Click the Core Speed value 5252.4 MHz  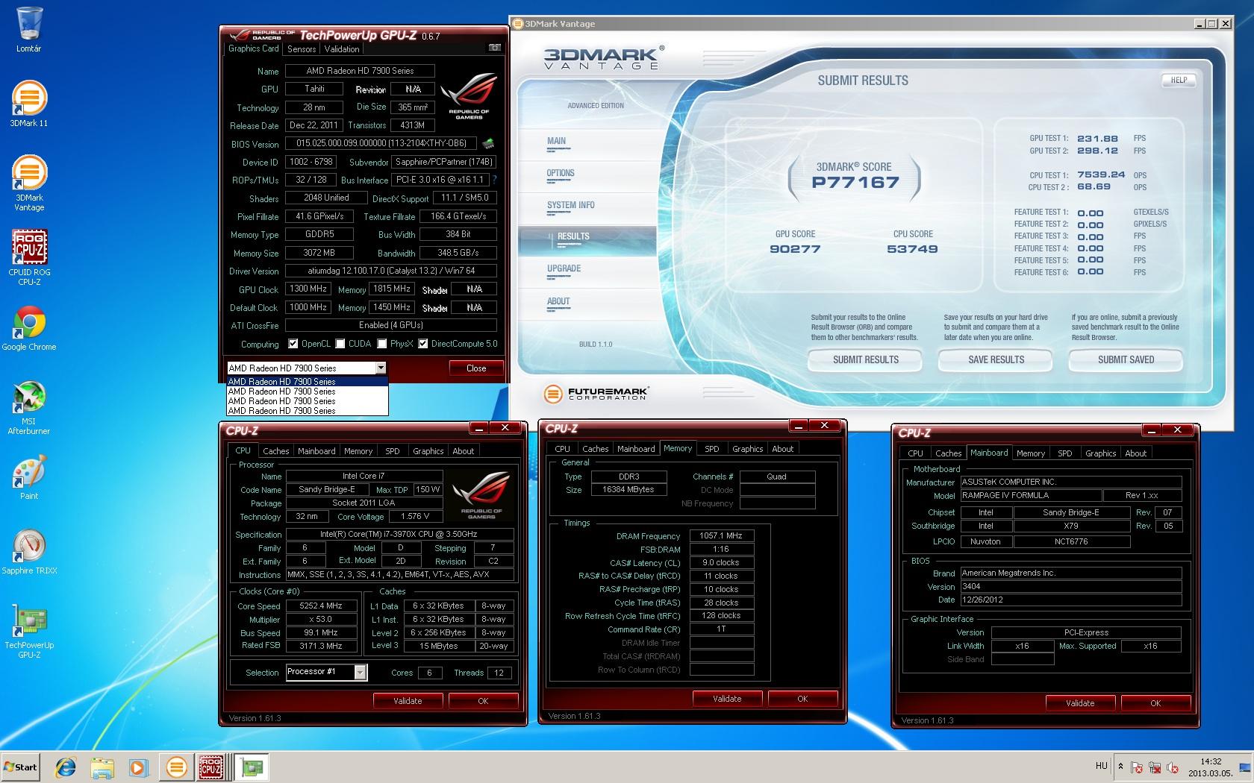click(x=322, y=606)
